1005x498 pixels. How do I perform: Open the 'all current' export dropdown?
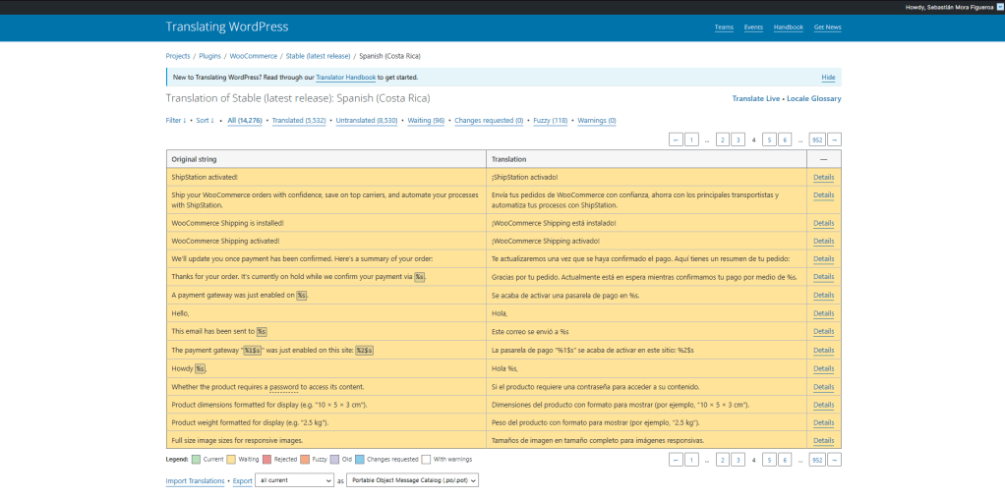pyautogui.click(x=294, y=481)
